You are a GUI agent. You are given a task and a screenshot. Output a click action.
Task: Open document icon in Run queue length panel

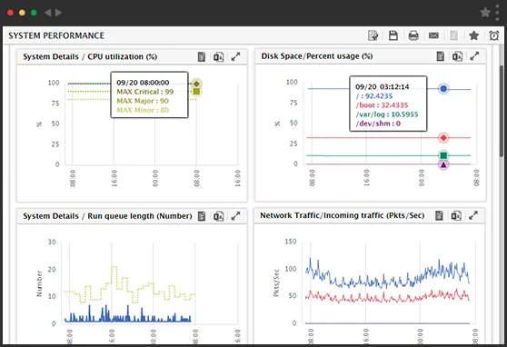click(x=202, y=216)
